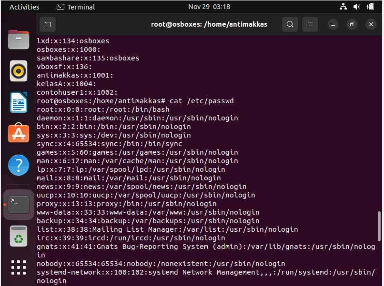The image size is (384, 286).
Task: Click the terminal vertical scrollbar
Action: 379,226
